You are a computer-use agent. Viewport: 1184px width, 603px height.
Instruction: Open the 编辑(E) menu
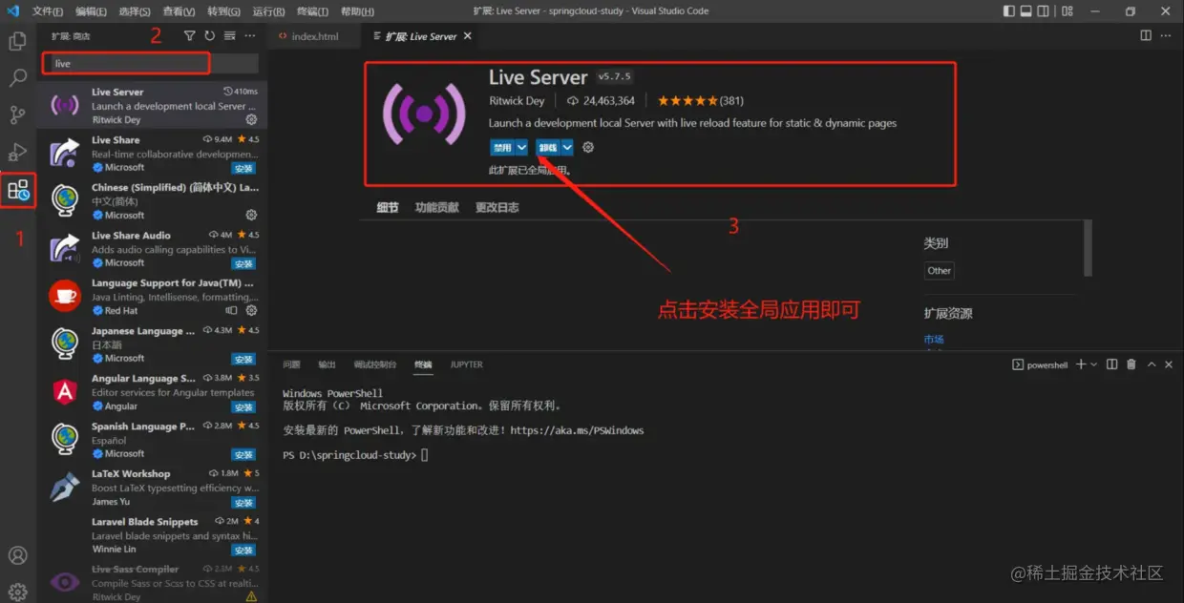coord(91,11)
